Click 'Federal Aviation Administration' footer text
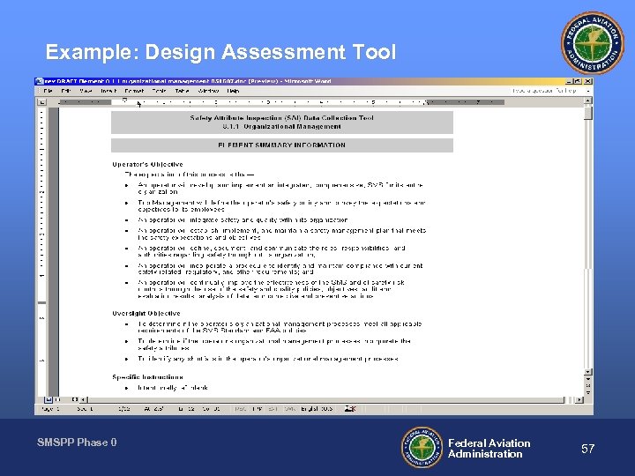 pyautogui.click(x=489, y=449)
